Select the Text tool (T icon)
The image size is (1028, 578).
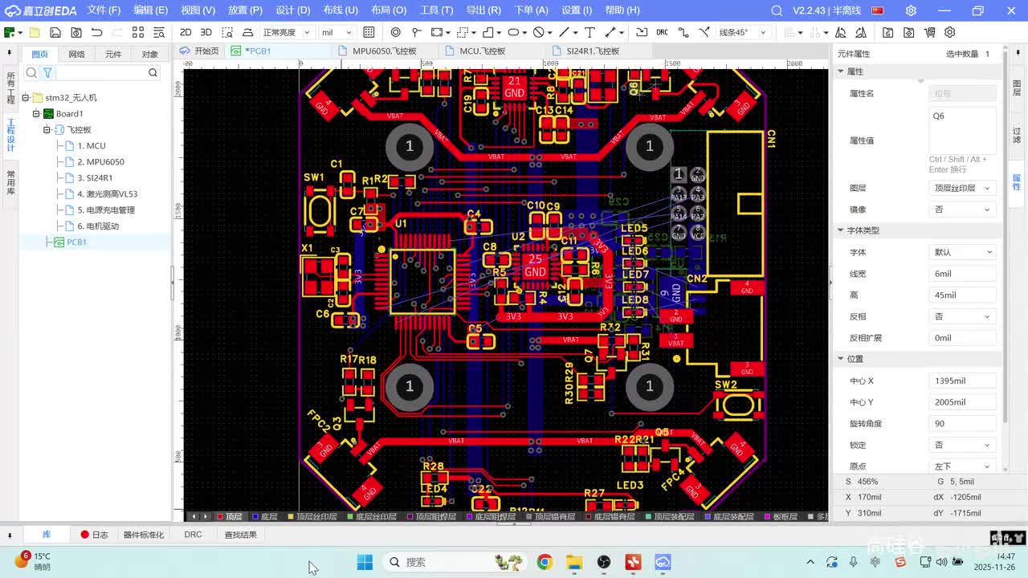[x=589, y=32]
